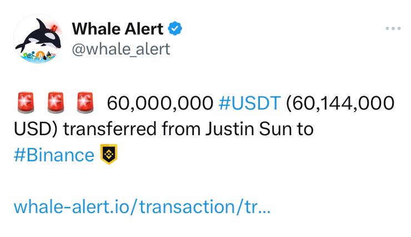
Task: Click the 60,000,000 amount text
Action: pos(160,103)
